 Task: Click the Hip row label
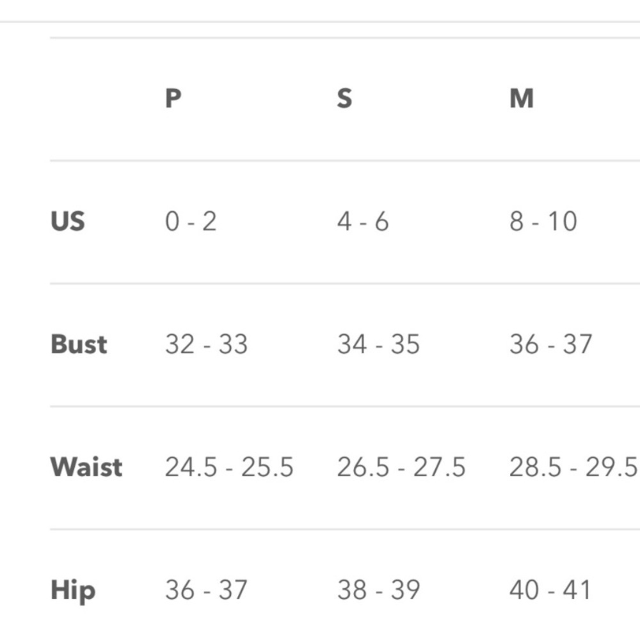point(73,590)
